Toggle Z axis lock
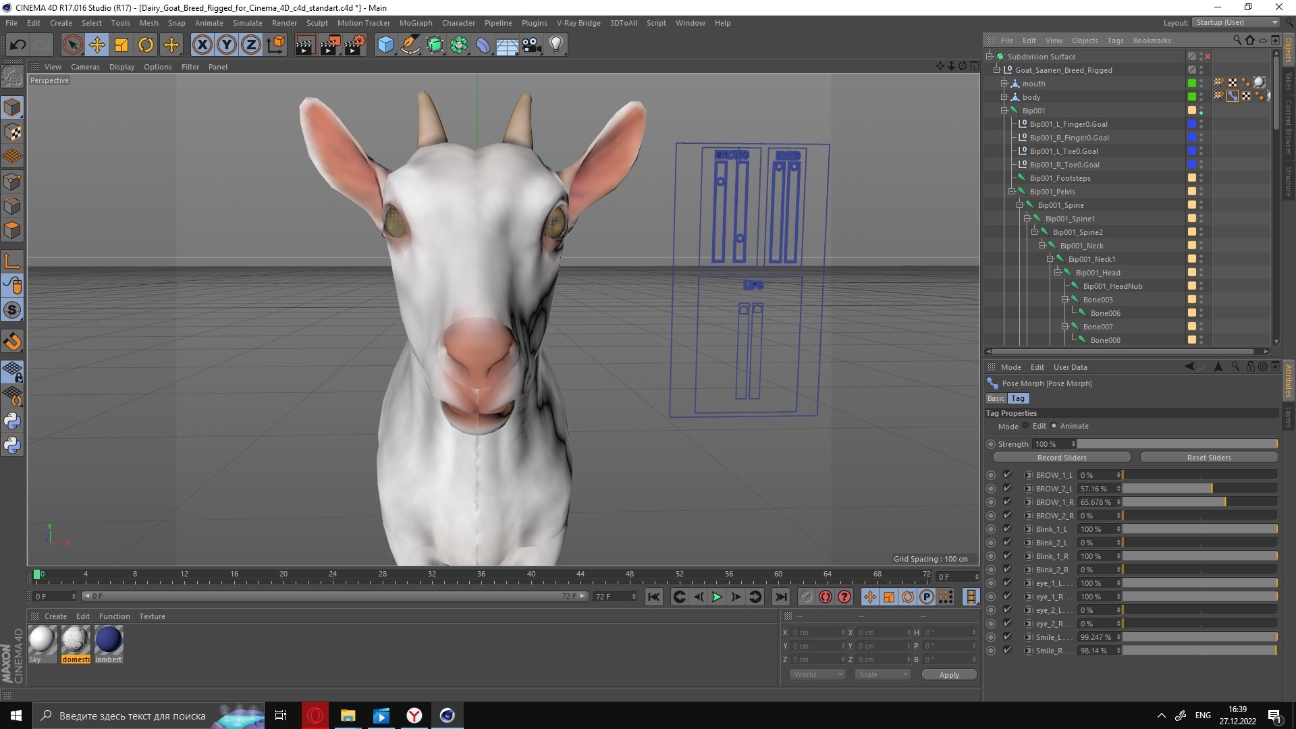This screenshot has height=729, width=1296. pyautogui.click(x=251, y=45)
